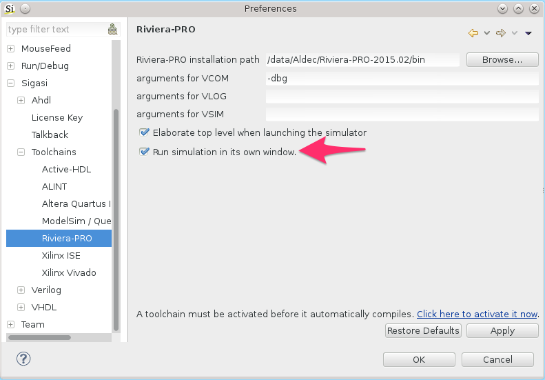This screenshot has height=380, width=545.
Task: Go back using the yellow left arrow
Action: click(473, 33)
